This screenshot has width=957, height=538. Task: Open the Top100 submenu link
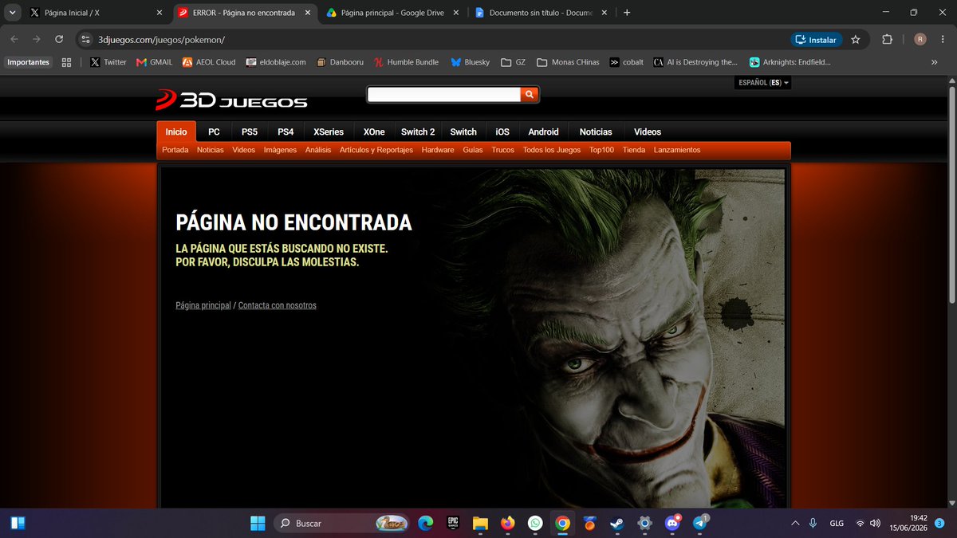pos(601,150)
